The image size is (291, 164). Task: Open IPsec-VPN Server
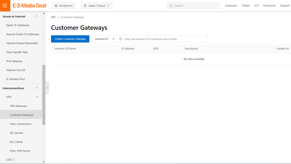pos(20,151)
